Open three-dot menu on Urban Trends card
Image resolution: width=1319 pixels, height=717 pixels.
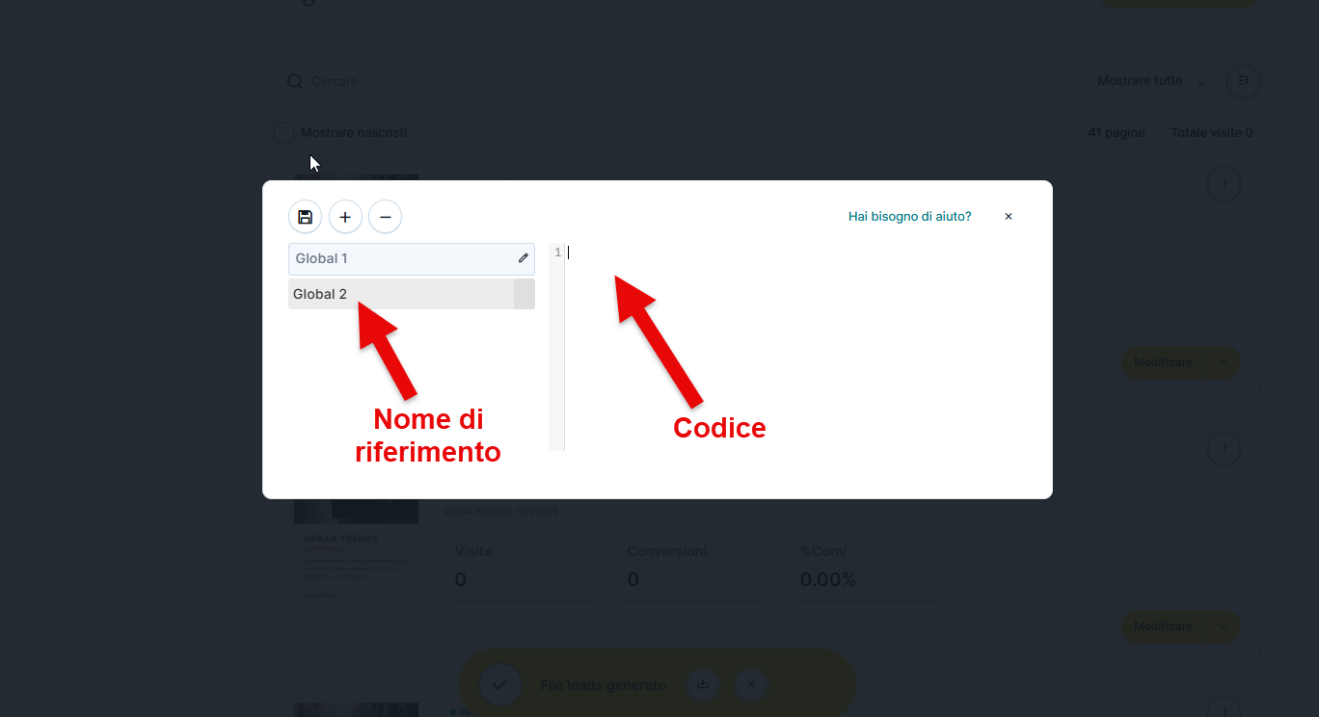tap(1224, 447)
